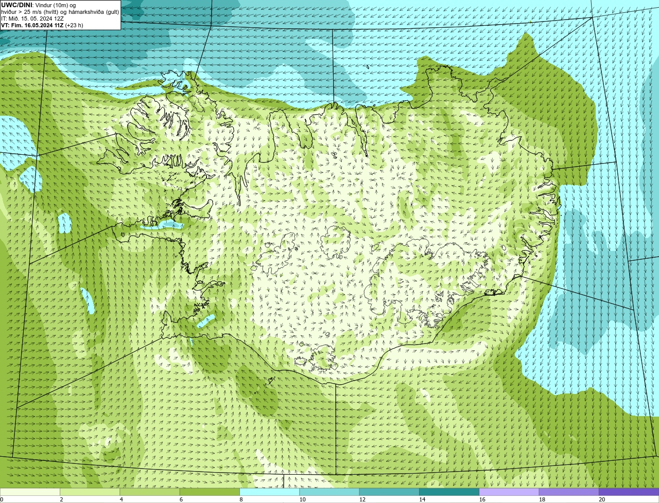
Task: Click the legend scale label '10'
Action: coord(302,499)
